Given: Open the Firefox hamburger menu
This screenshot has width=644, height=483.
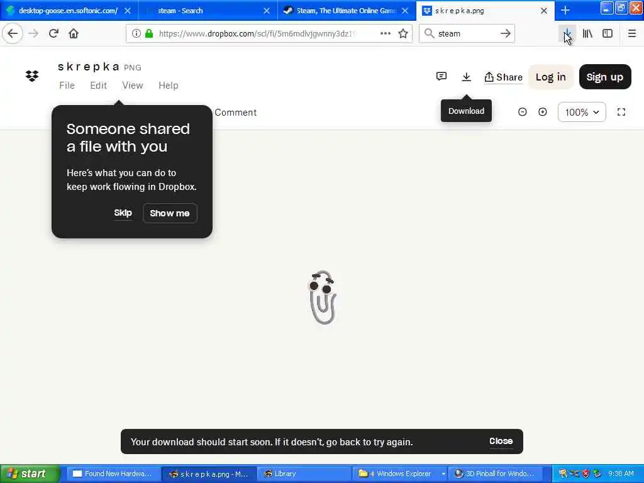Looking at the screenshot, I should 632,34.
